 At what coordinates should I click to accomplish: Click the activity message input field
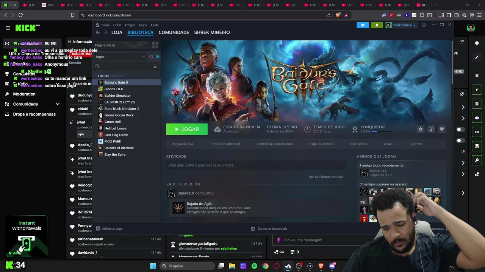pos(256,165)
